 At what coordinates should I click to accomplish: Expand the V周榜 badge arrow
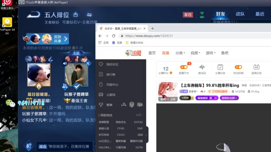[192, 98]
